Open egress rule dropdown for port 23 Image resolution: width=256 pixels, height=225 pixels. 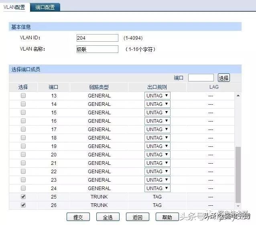click(x=157, y=180)
